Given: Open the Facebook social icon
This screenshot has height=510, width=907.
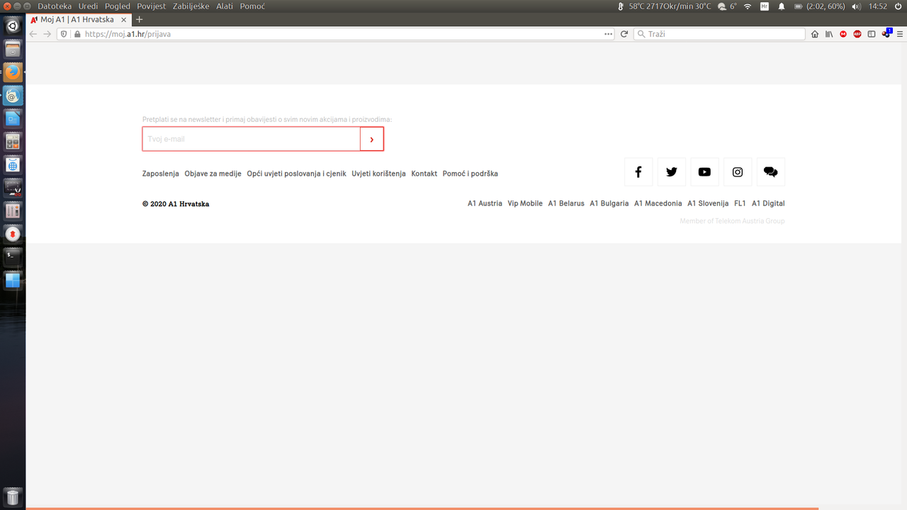Looking at the screenshot, I should tap(638, 172).
